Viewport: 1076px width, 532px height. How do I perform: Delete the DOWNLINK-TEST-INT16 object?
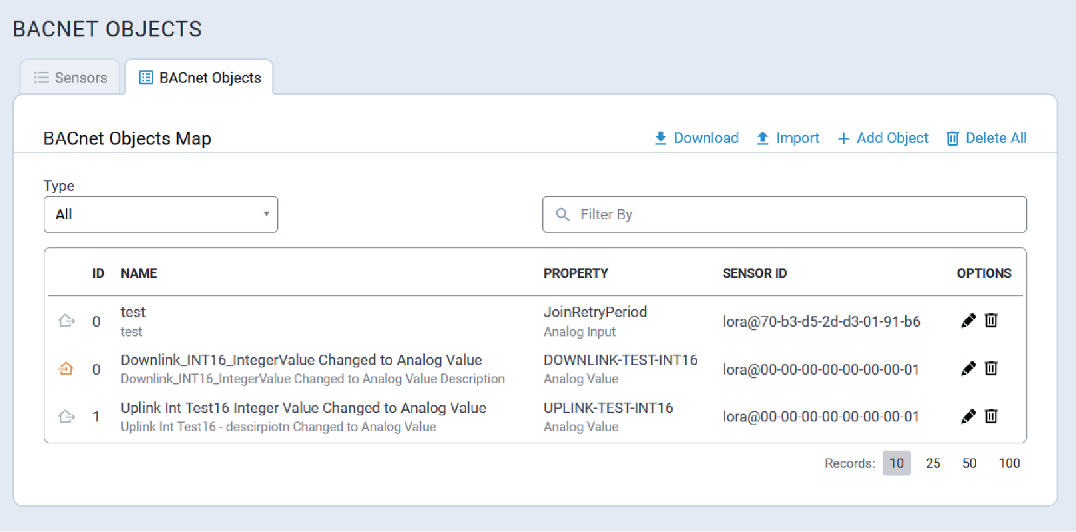point(991,369)
